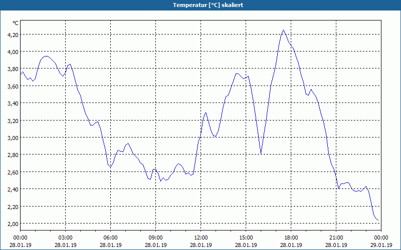Select the 4,00 y-axis label

(x=13, y=52)
